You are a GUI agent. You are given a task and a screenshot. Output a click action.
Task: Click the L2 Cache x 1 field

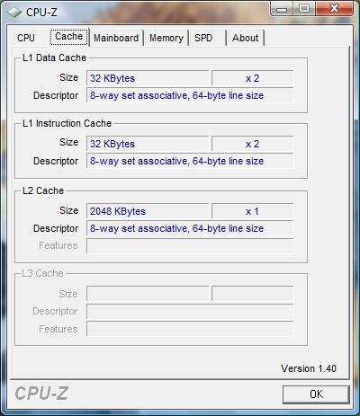252,211
